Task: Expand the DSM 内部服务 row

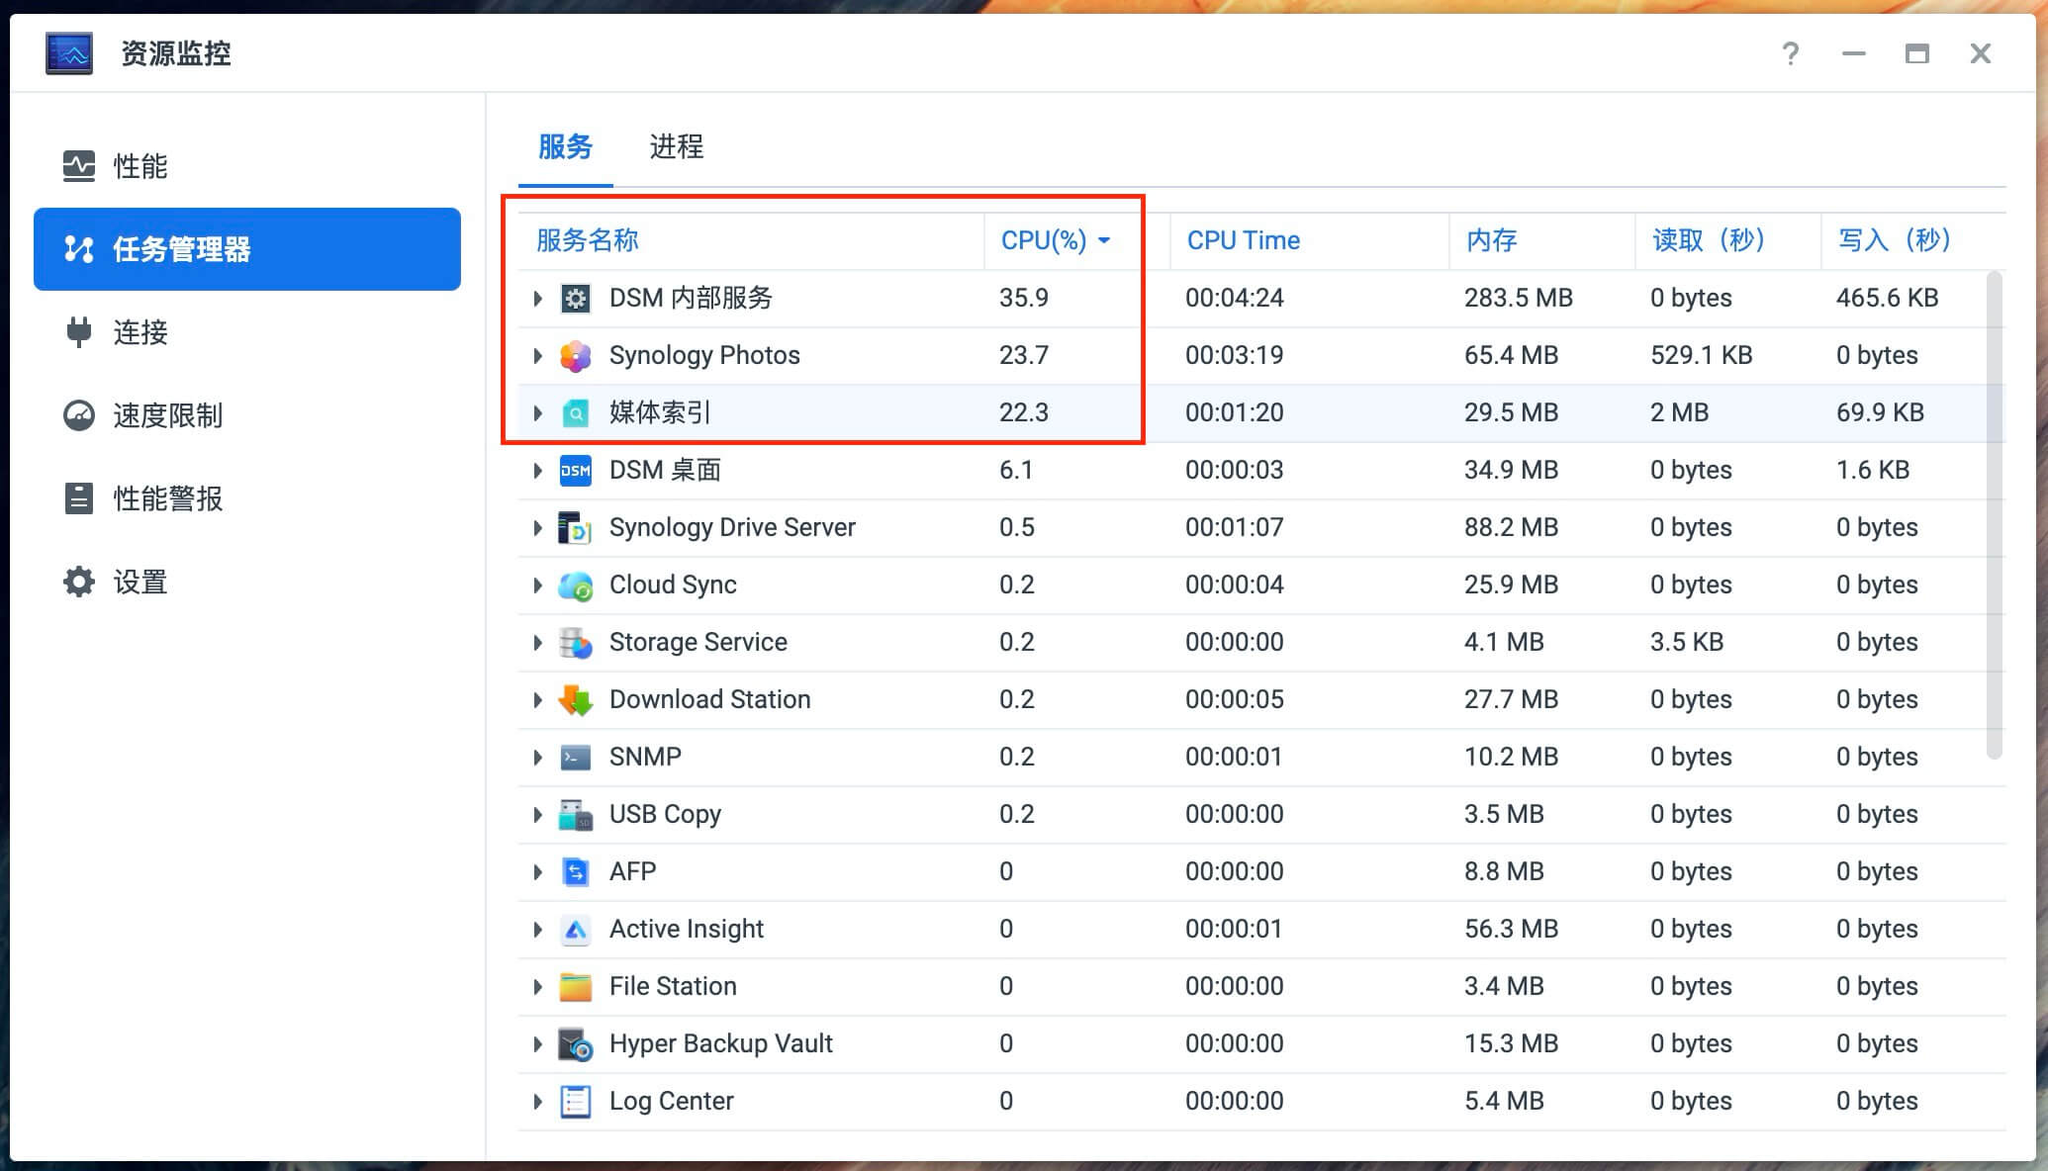Action: point(537,298)
